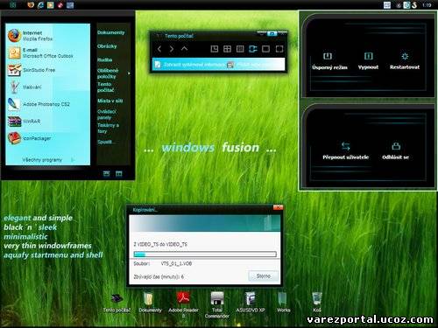Click the third square toolbar icon in Tento počítač

pyautogui.click(x=240, y=49)
